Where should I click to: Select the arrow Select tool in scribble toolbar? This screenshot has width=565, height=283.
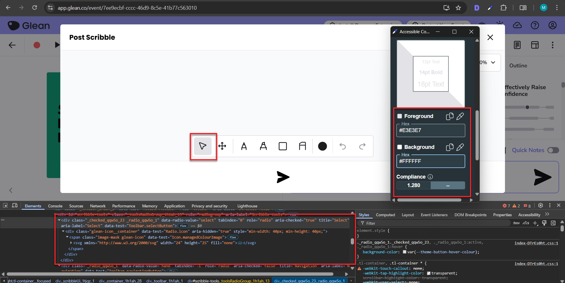click(202, 146)
